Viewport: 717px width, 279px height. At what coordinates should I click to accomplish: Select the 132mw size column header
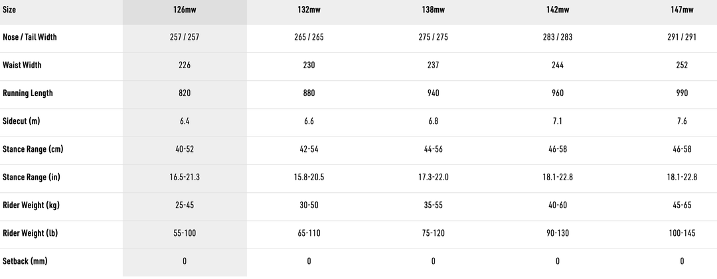(309, 10)
